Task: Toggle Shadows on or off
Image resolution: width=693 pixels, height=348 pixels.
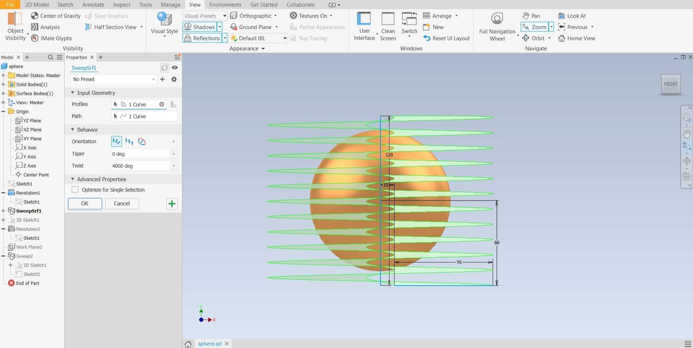Action: 200,27
